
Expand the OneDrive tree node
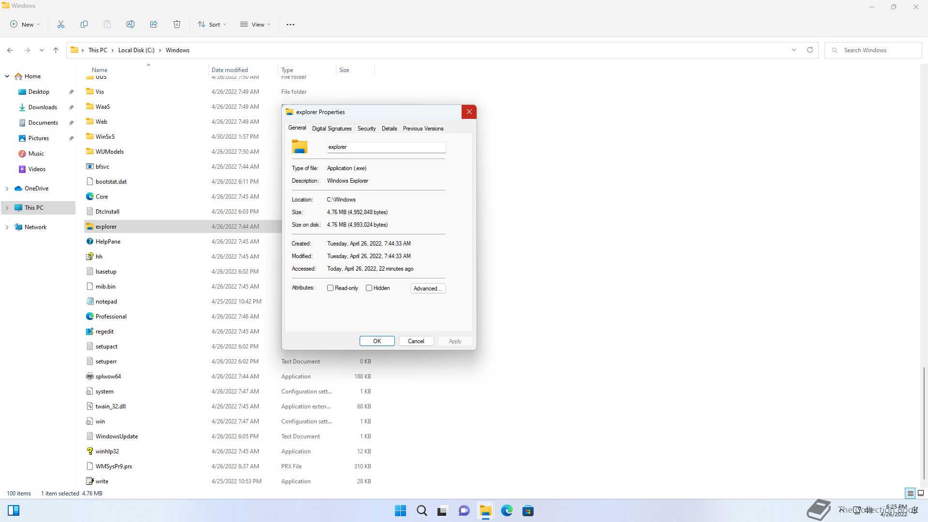pos(7,188)
